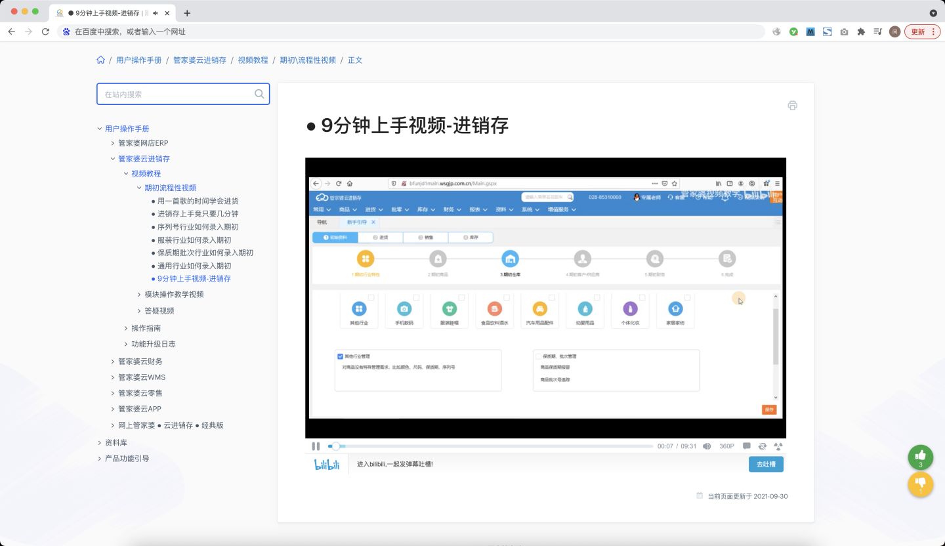Image resolution: width=945 pixels, height=546 pixels.
Task: Click the video progress bar slider
Action: coord(491,446)
